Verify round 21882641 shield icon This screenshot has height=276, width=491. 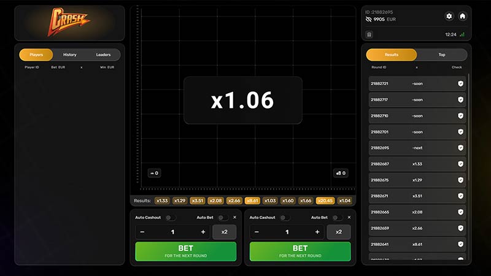coord(461,244)
